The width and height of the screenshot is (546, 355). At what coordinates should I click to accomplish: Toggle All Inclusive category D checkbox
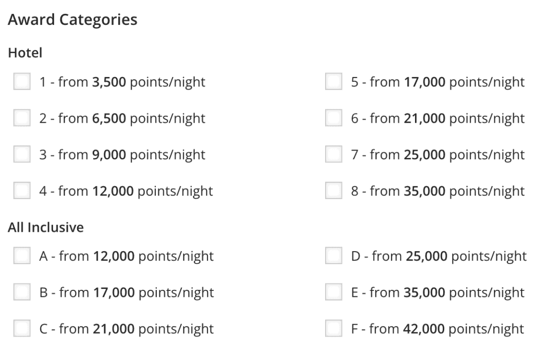tap(334, 256)
